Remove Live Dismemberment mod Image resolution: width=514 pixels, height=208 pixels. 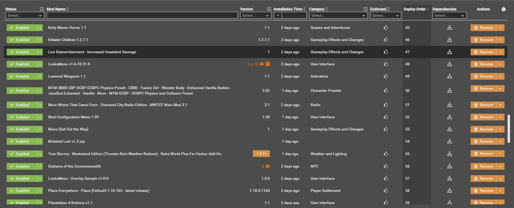click(483, 52)
